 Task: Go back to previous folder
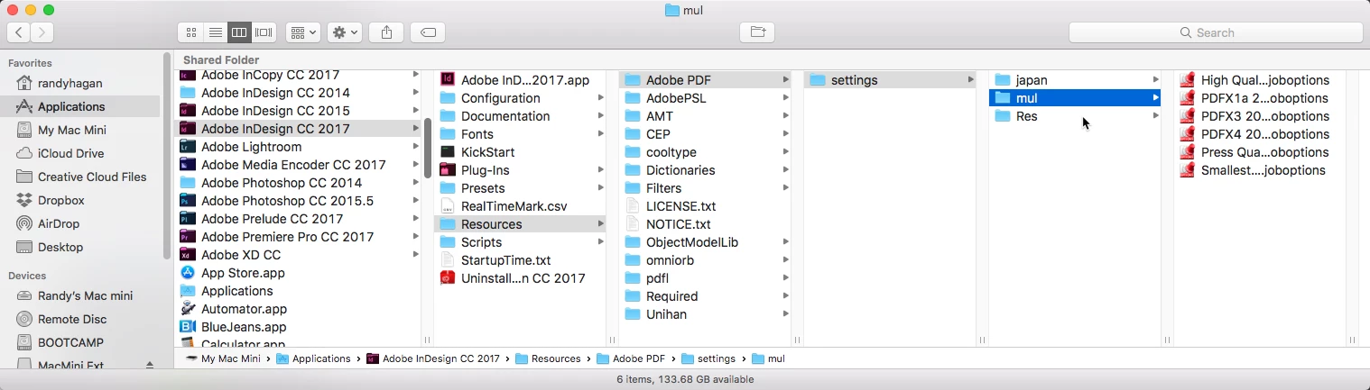coord(19,32)
